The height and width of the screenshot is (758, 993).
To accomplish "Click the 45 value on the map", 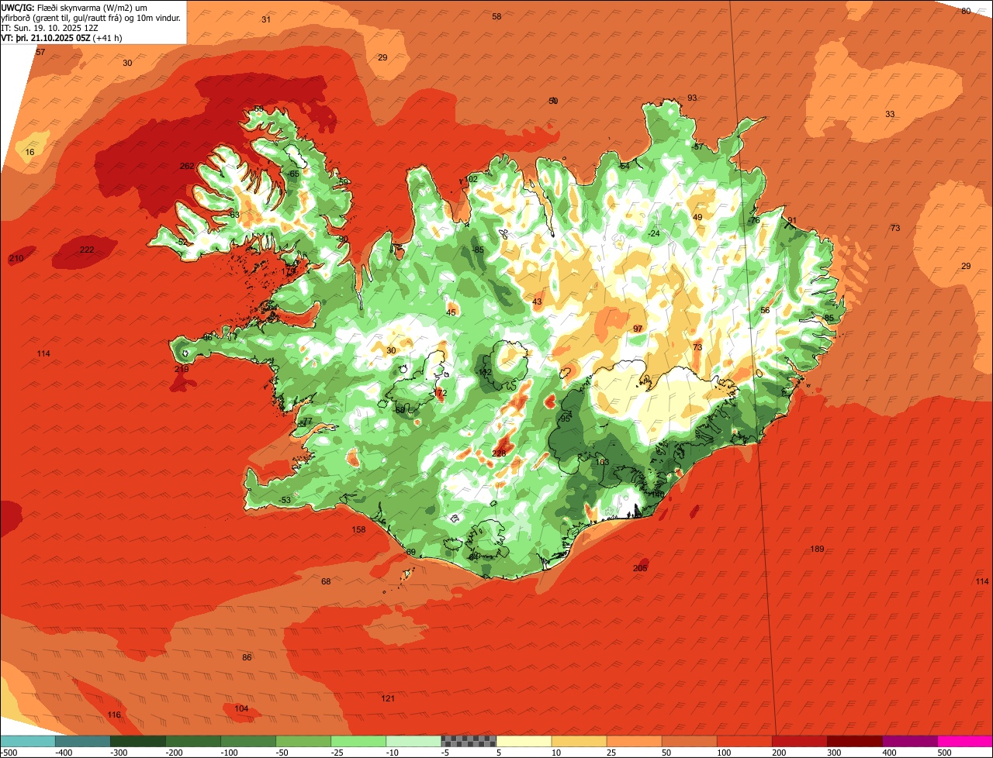I will 452,312.
